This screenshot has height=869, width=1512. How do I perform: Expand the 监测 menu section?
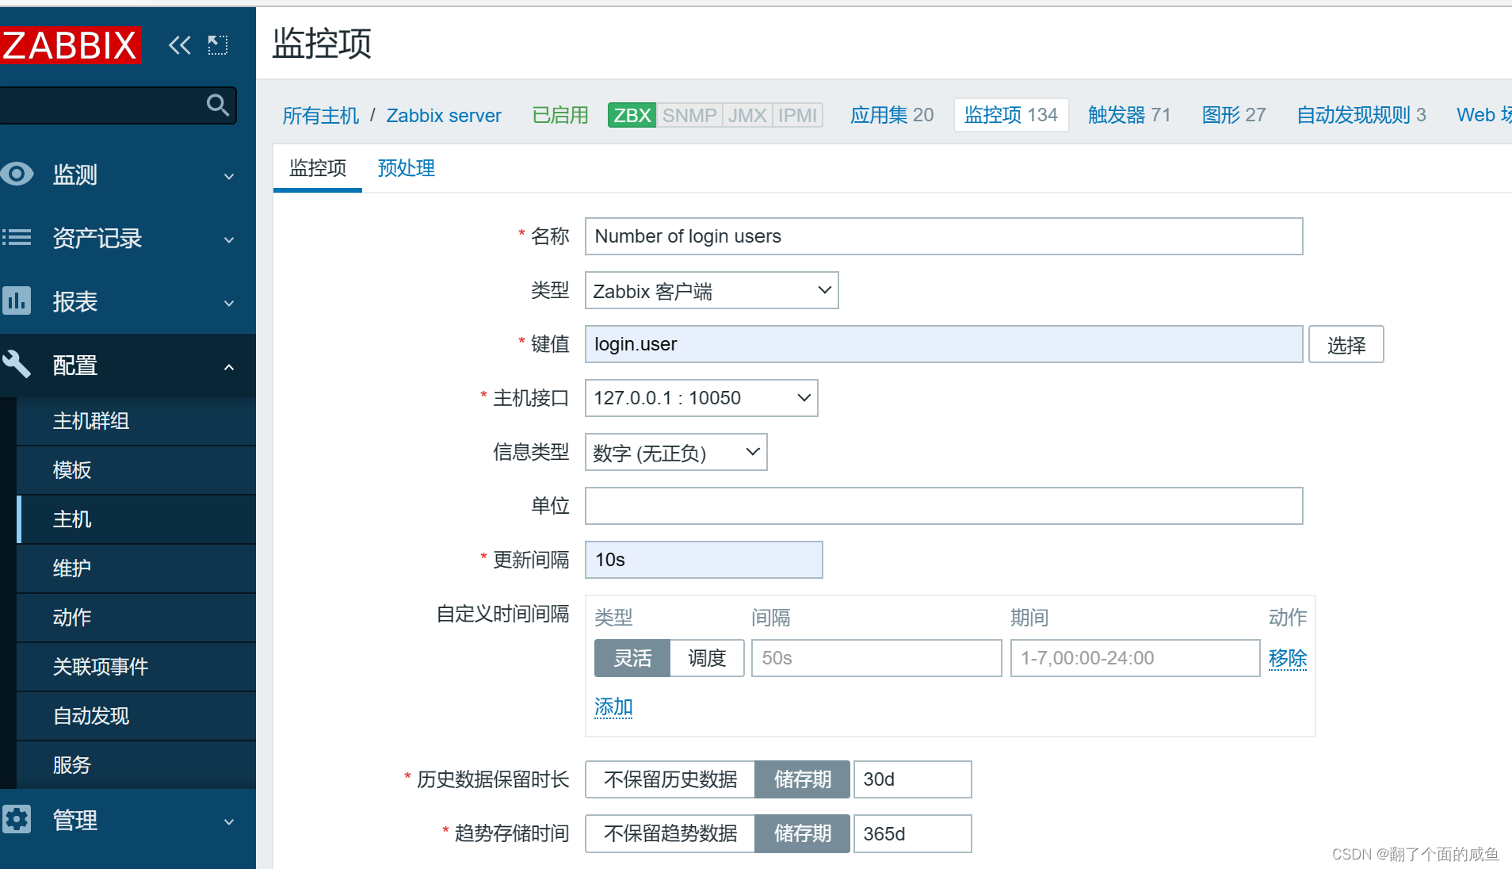click(x=229, y=175)
